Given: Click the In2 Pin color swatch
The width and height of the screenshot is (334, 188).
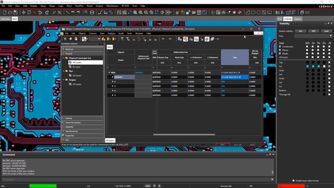Looking at the screenshot, I should [x=318, y=66].
